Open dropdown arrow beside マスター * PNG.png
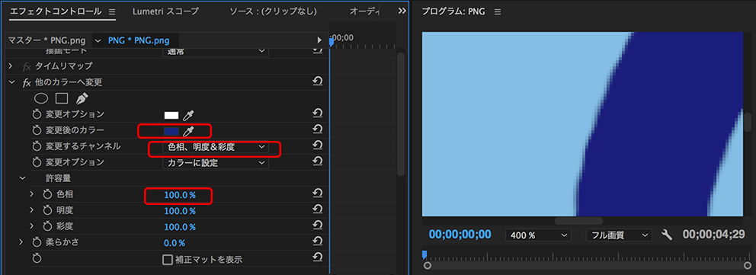756x275 pixels. click(98, 40)
